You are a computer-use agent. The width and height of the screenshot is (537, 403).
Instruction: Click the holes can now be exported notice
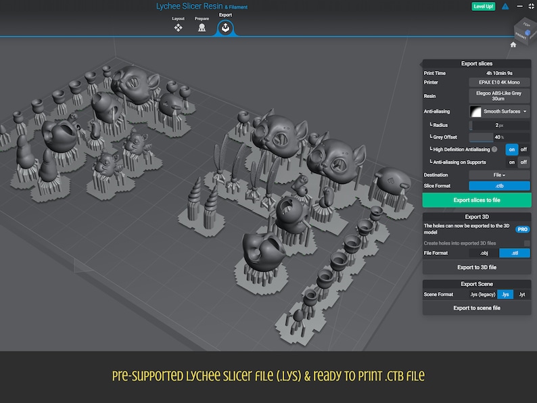click(467, 229)
